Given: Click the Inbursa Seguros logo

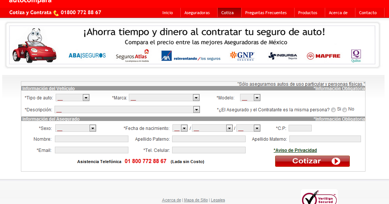Looking at the screenshot, I should coord(283,56).
